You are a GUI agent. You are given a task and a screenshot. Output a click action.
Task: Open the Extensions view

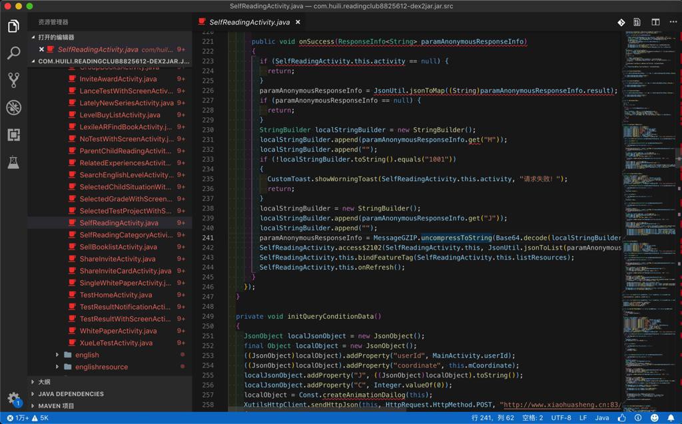point(13,135)
